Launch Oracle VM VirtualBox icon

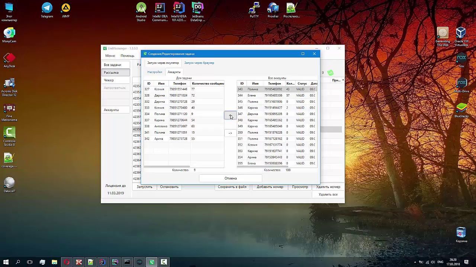(461, 36)
